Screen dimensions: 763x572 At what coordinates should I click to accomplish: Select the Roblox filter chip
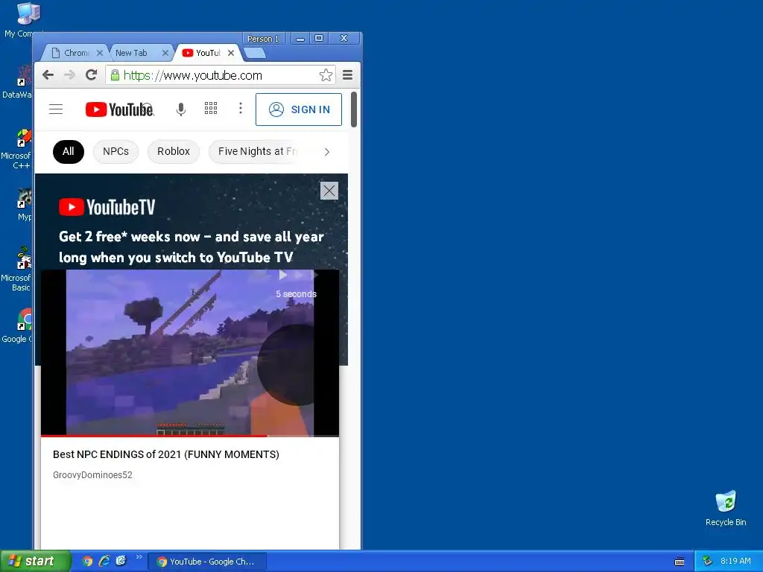174,151
